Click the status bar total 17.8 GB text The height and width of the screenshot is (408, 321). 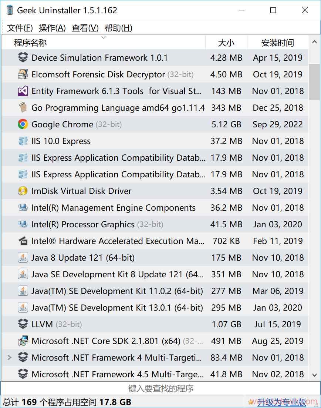click(115, 402)
